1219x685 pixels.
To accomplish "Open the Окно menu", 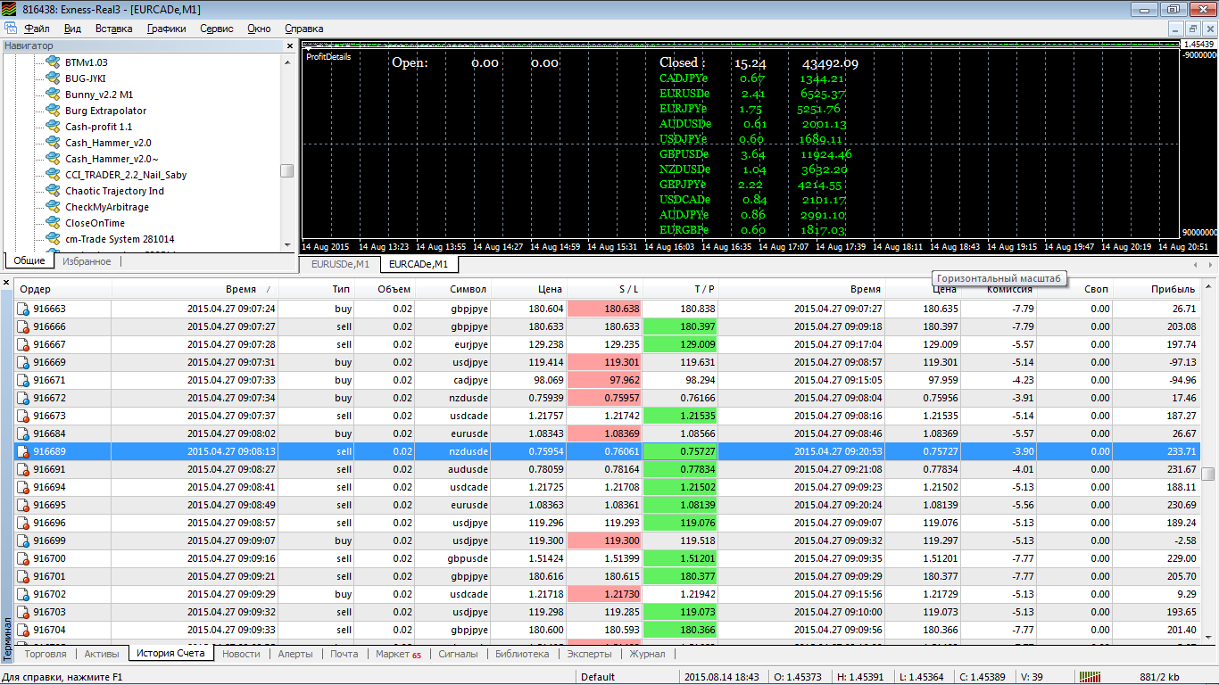I will [259, 29].
